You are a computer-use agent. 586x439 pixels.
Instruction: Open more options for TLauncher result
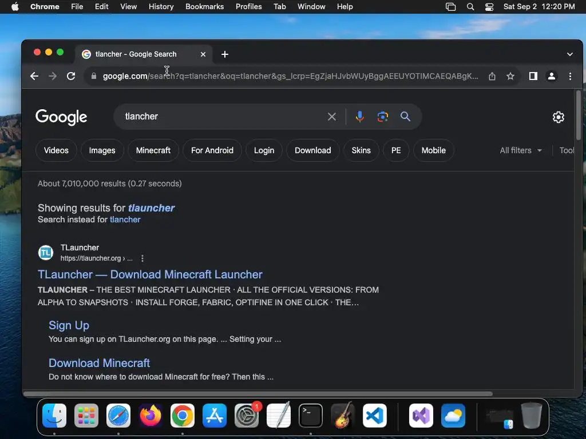tap(142, 258)
